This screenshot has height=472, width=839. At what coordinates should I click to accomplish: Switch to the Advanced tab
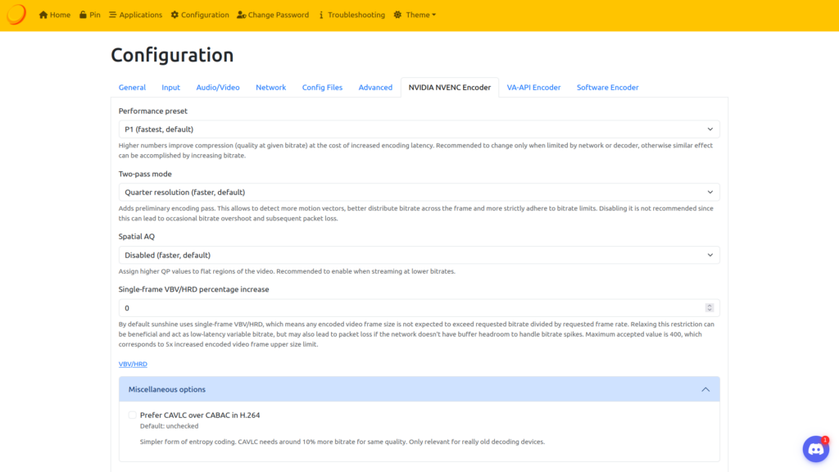375,87
